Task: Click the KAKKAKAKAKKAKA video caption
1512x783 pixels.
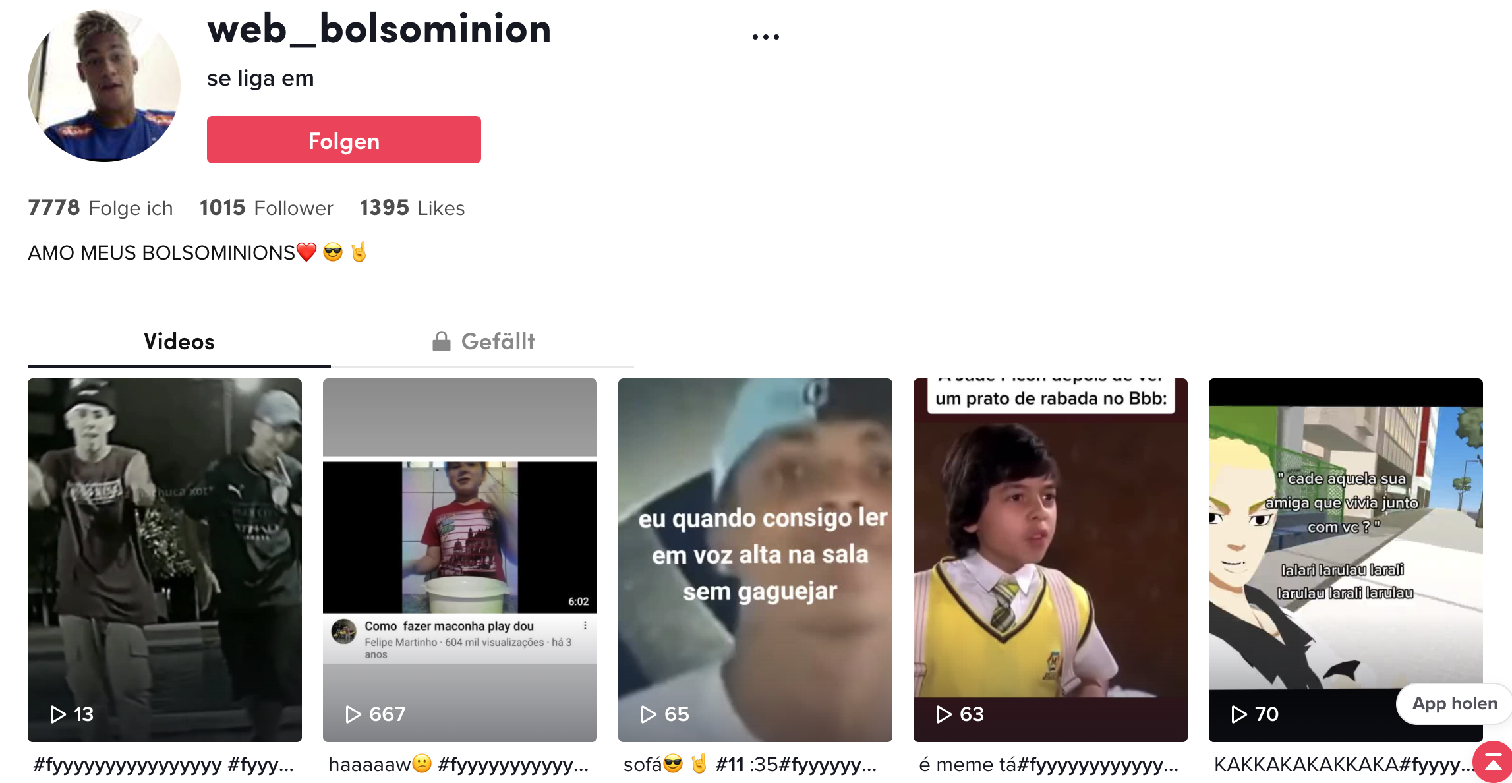Action: (x=1343, y=764)
